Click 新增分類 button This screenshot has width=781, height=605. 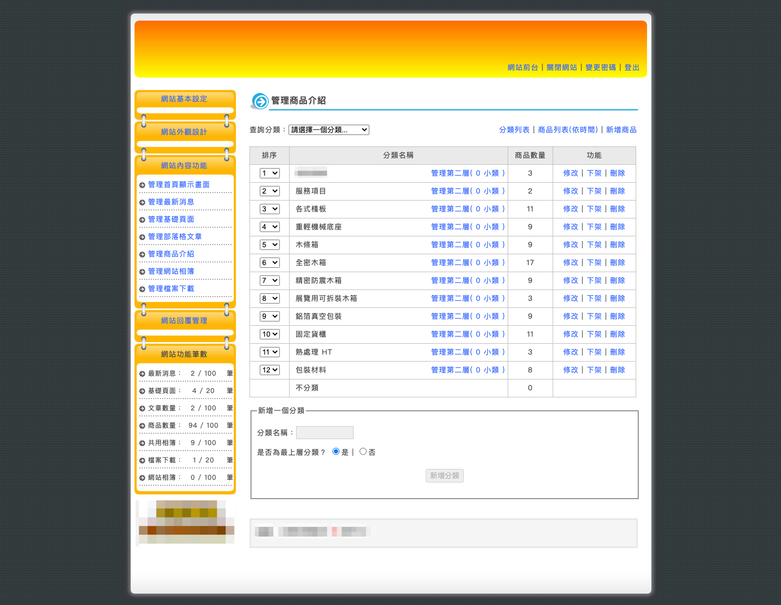[x=445, y=475]
